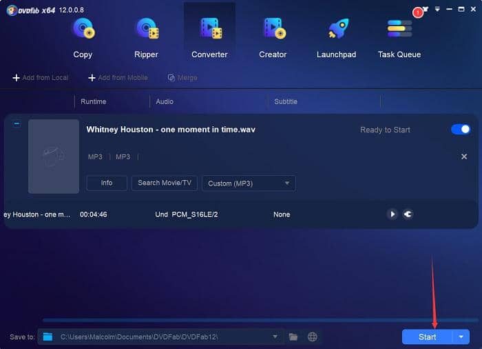Click the Merge button
This screenshot has width=482, height=349.
182,78
